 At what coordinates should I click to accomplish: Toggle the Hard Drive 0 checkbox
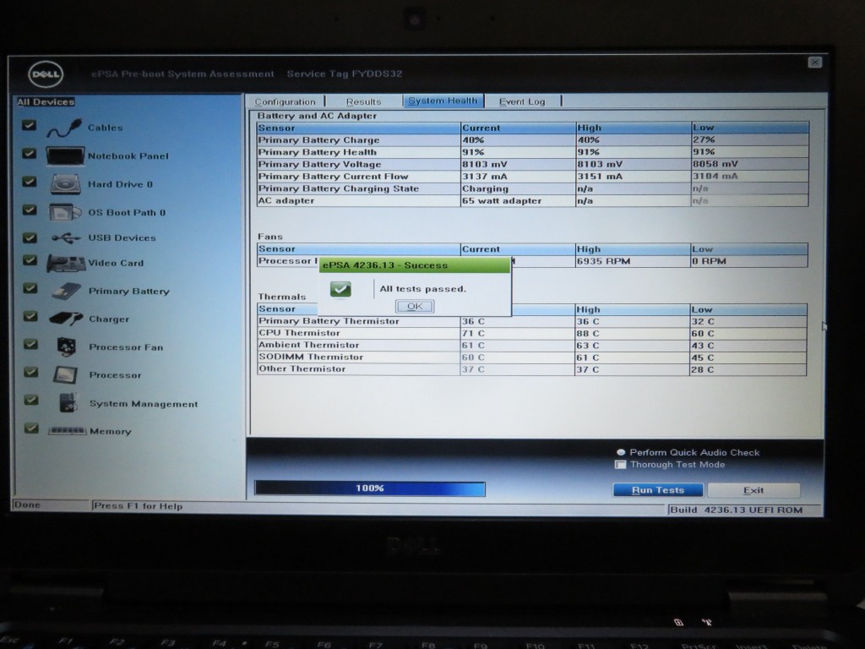tap(30, 182)
